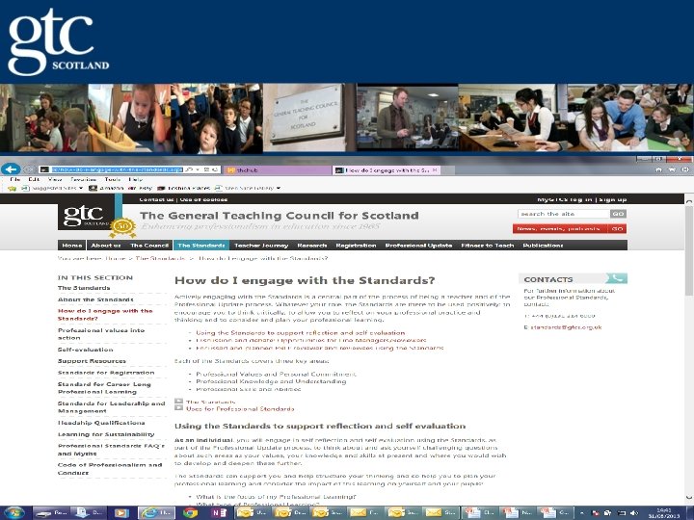Open the Use of cookies link
Viewport: 694px width, 520px height.
[203, 200]
